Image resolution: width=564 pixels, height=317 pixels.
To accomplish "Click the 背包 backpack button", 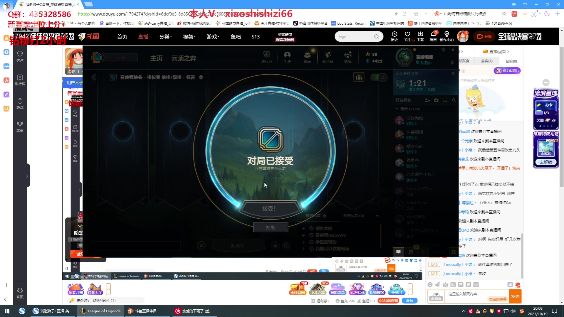I will (409, 301).
